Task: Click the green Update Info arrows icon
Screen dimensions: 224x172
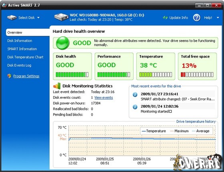Action: [165, 18]
